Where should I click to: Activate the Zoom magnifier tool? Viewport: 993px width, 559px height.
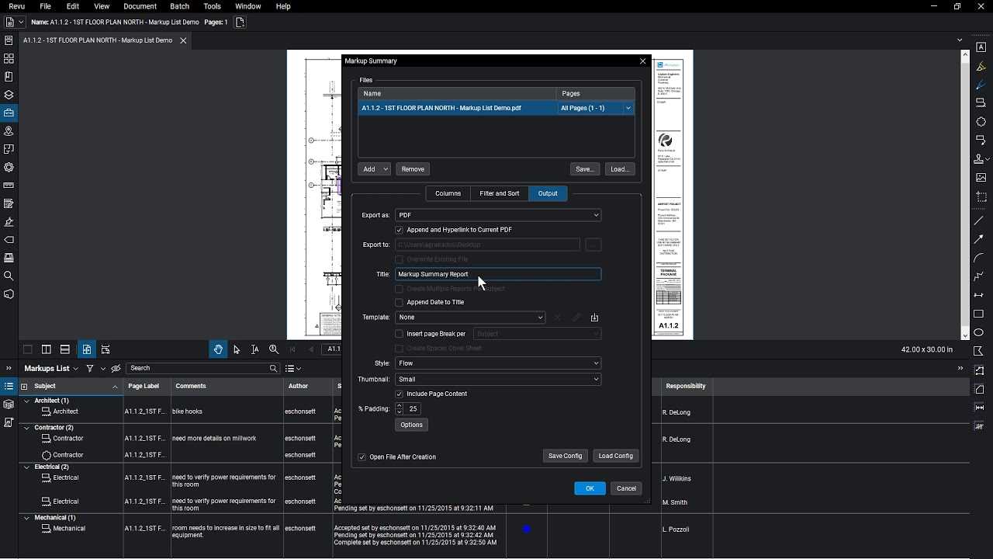pyautogui.click(x=274, y=350)
